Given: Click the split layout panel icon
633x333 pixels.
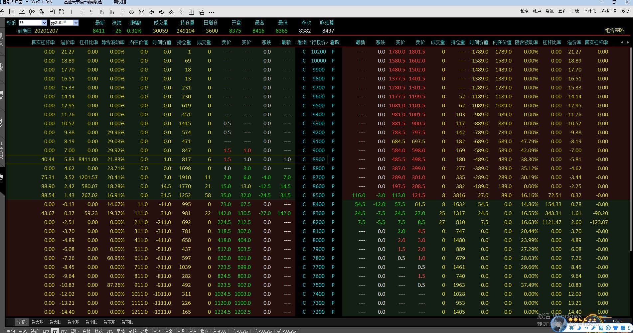Looking at the screenshot, I should point(191,12).
